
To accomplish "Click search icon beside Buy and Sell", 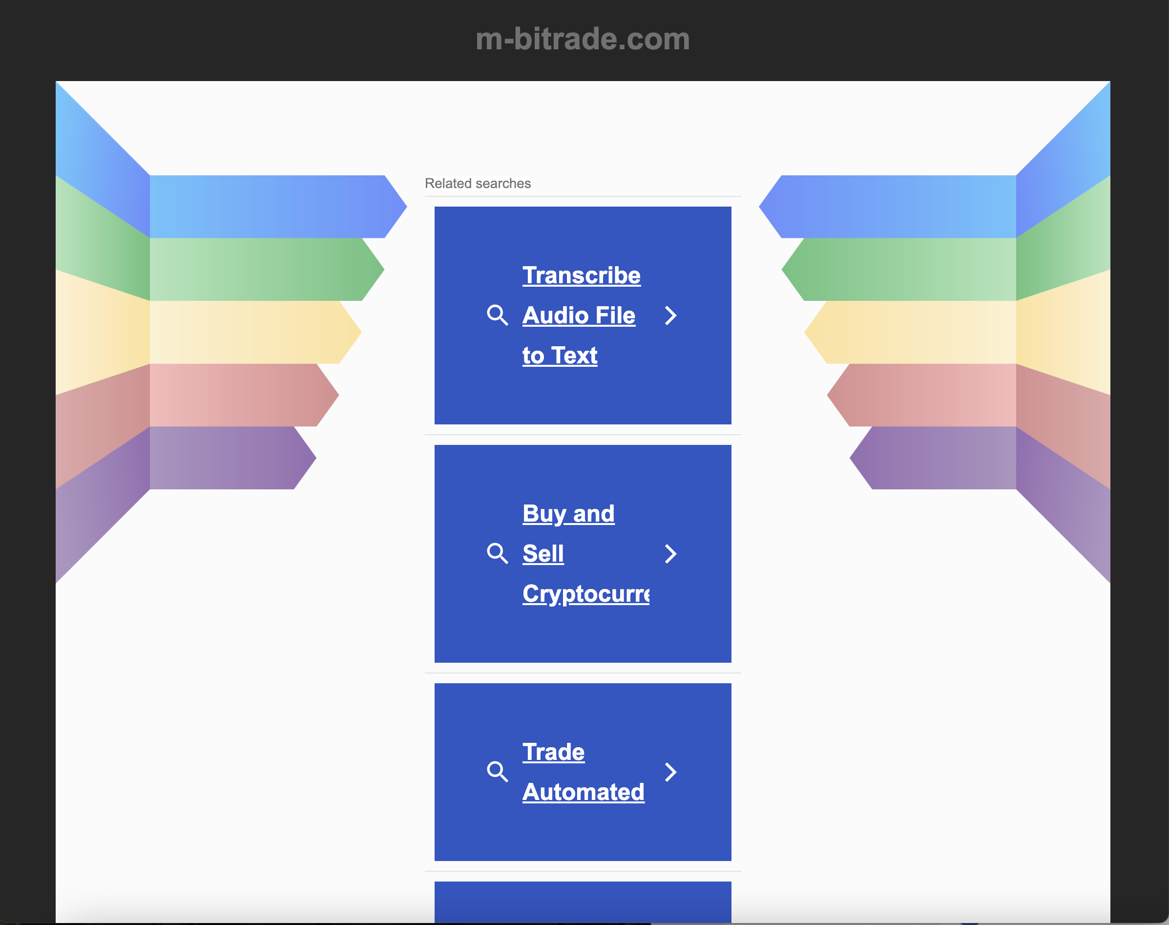I will click(497, 553).
